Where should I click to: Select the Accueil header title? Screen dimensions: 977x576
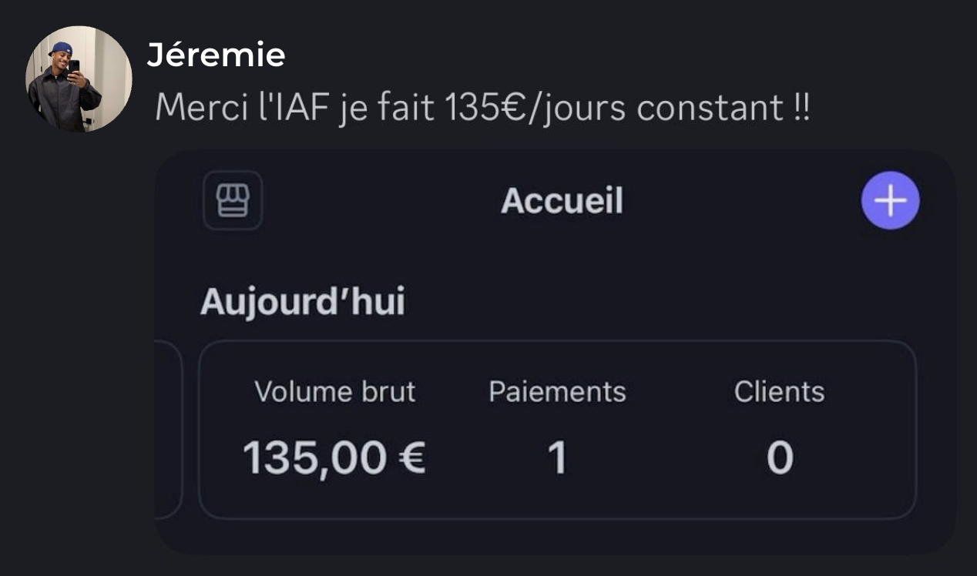click(562, 202)
